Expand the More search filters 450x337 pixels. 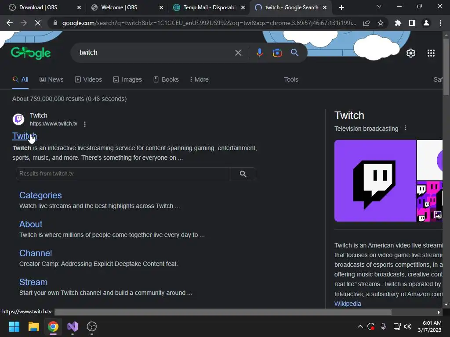[x=199, y=79]
